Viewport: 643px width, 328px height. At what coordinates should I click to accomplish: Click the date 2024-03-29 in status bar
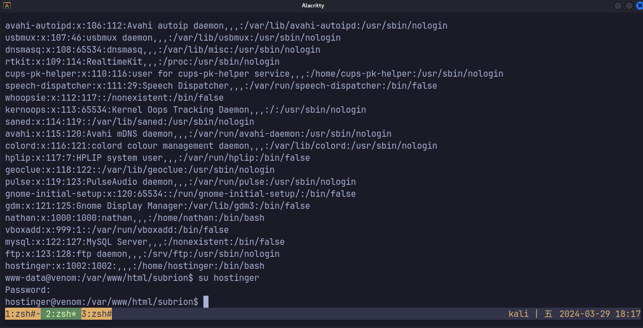pyautogui.click(x=585, y=314)
